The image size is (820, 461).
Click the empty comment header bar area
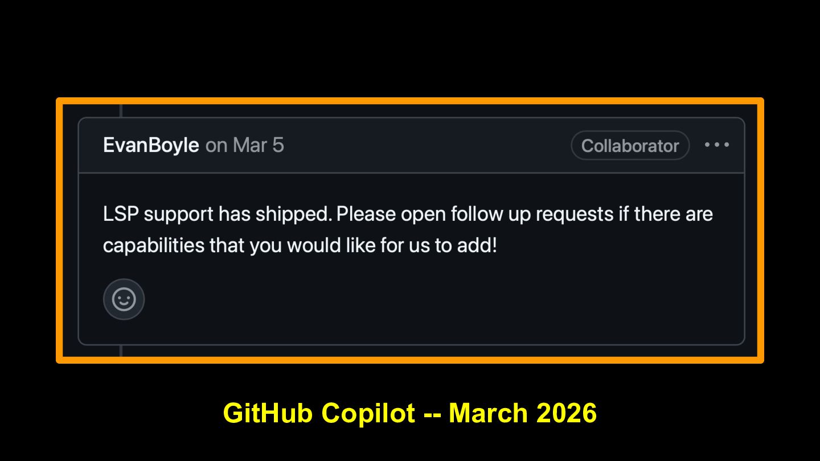click(x=427, y=146)
